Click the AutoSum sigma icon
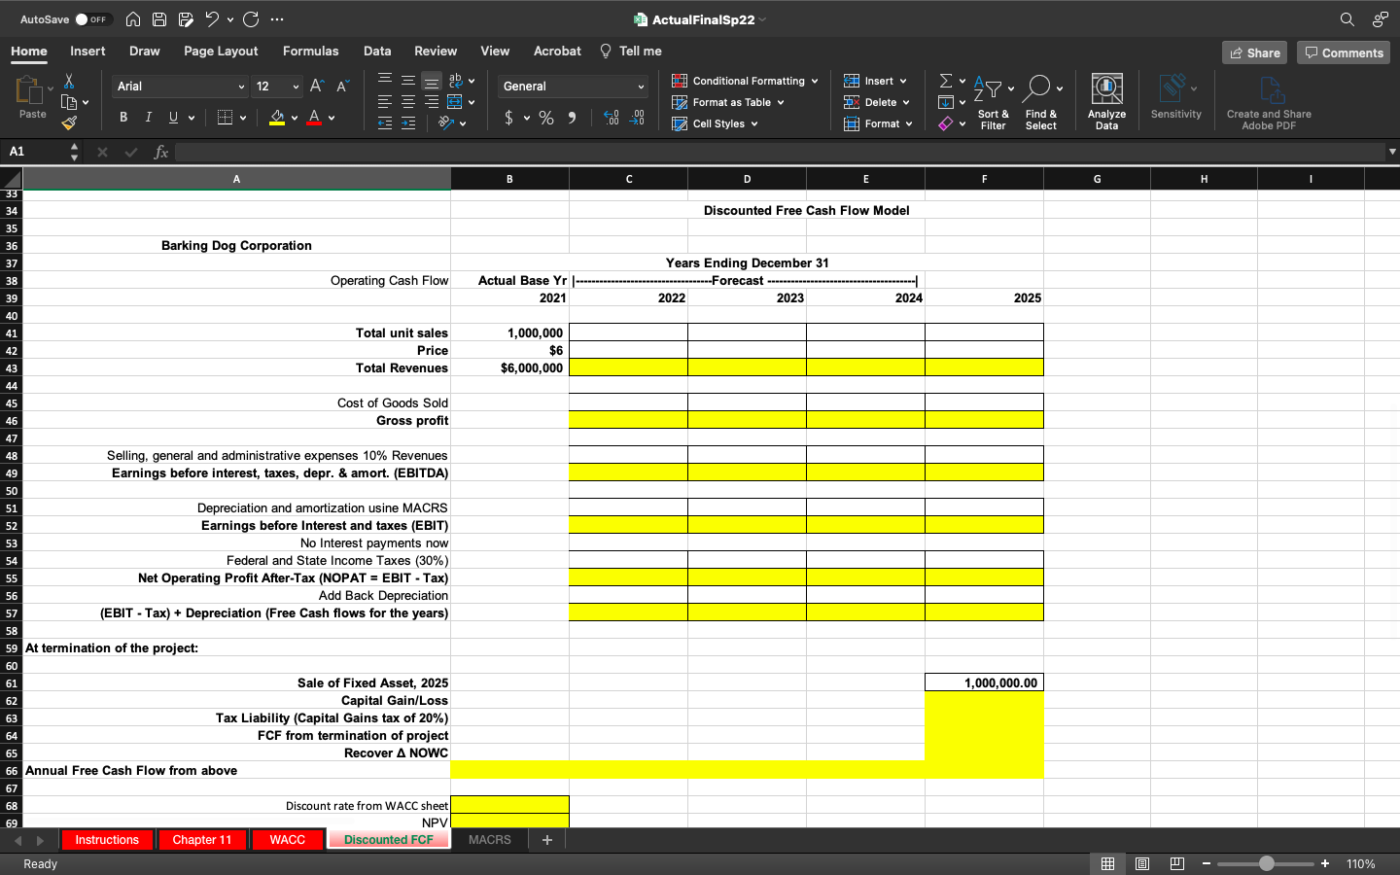 pyautogui.click(x=946, y=81)
